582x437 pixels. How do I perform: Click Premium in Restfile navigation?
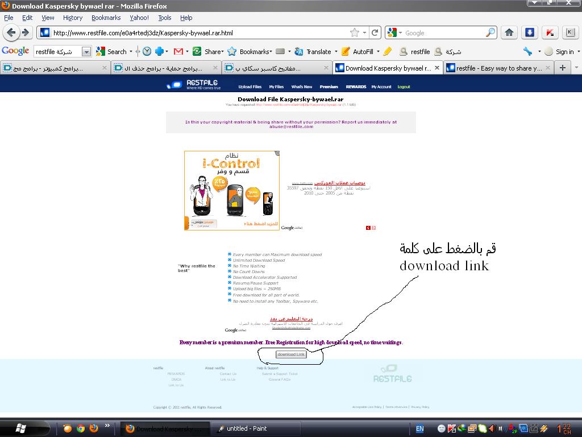coord(329,86)
